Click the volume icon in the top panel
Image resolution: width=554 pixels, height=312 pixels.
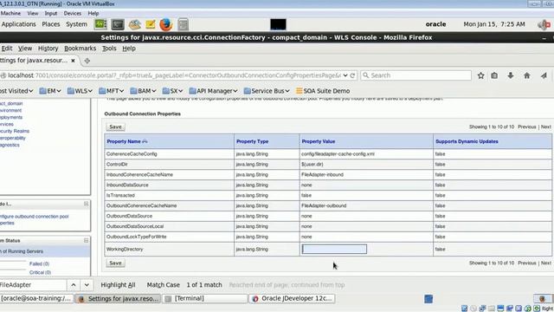544,24
